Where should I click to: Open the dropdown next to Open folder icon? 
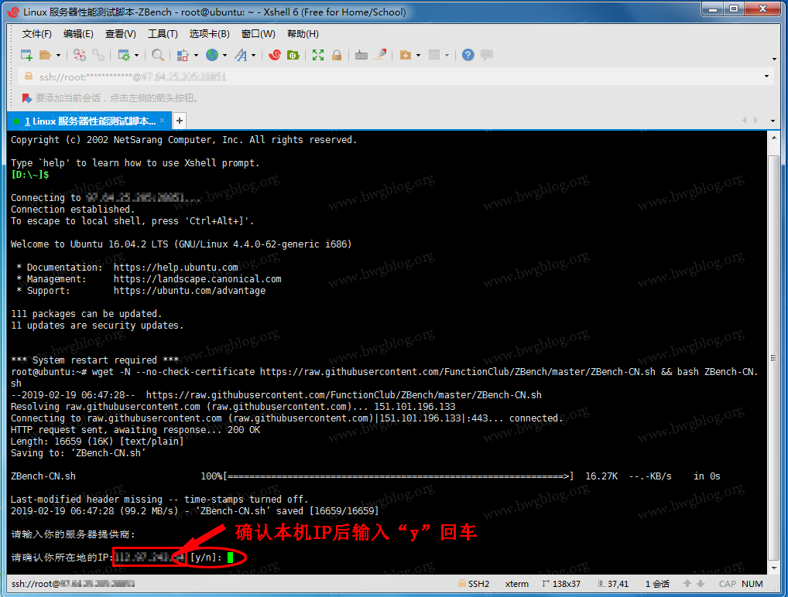[x=58, y=55]
